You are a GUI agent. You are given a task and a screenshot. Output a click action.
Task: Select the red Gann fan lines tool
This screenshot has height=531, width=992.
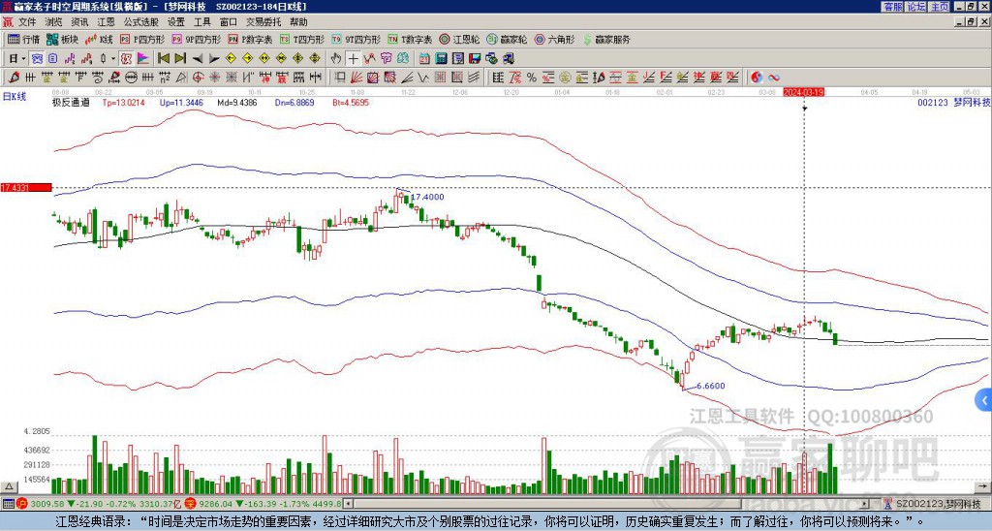click(356, 78)
